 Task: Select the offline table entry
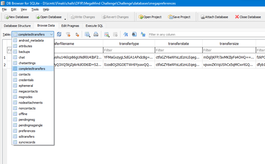tap(33, 114)
